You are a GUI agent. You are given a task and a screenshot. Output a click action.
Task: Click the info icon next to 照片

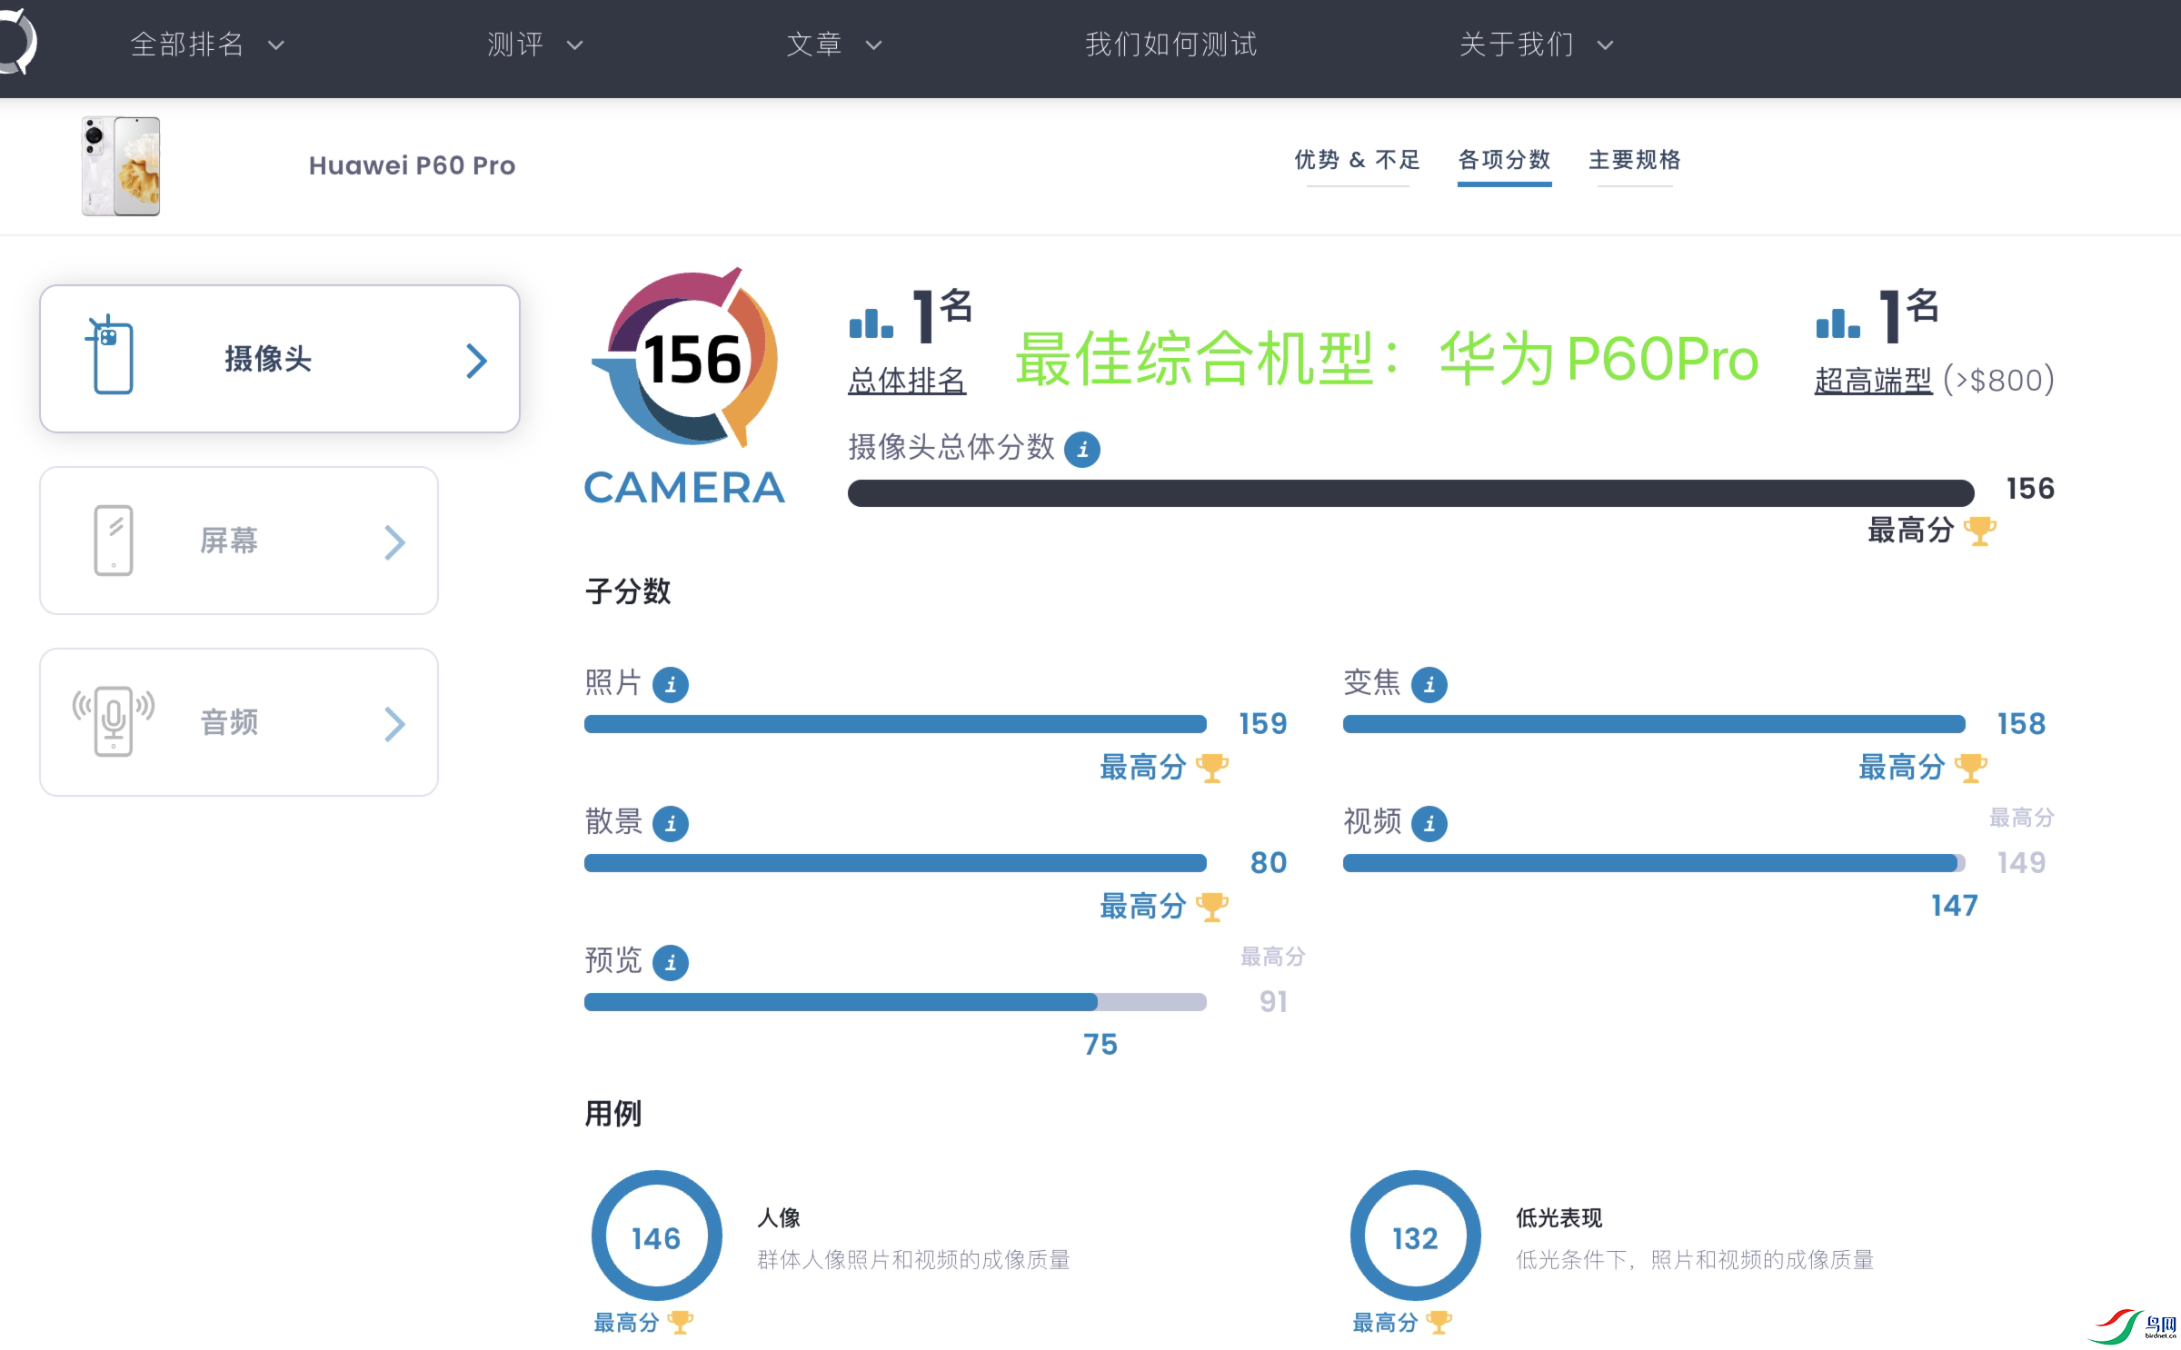point(671,685)
